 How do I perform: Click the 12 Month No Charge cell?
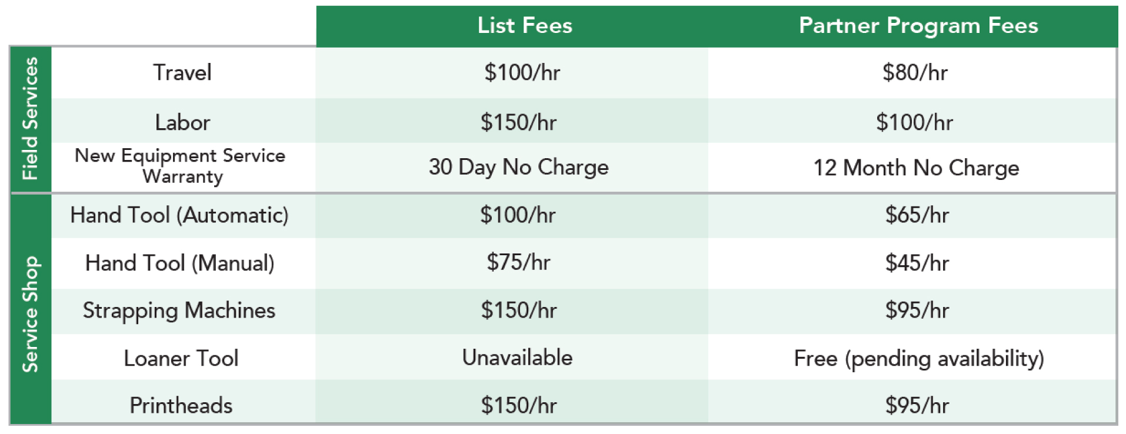(916, 168)
